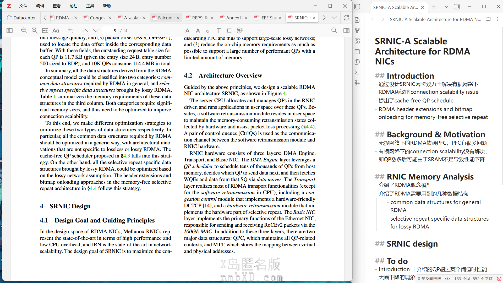Open the PDF search magnifier
503x283 pixels.
334,31
